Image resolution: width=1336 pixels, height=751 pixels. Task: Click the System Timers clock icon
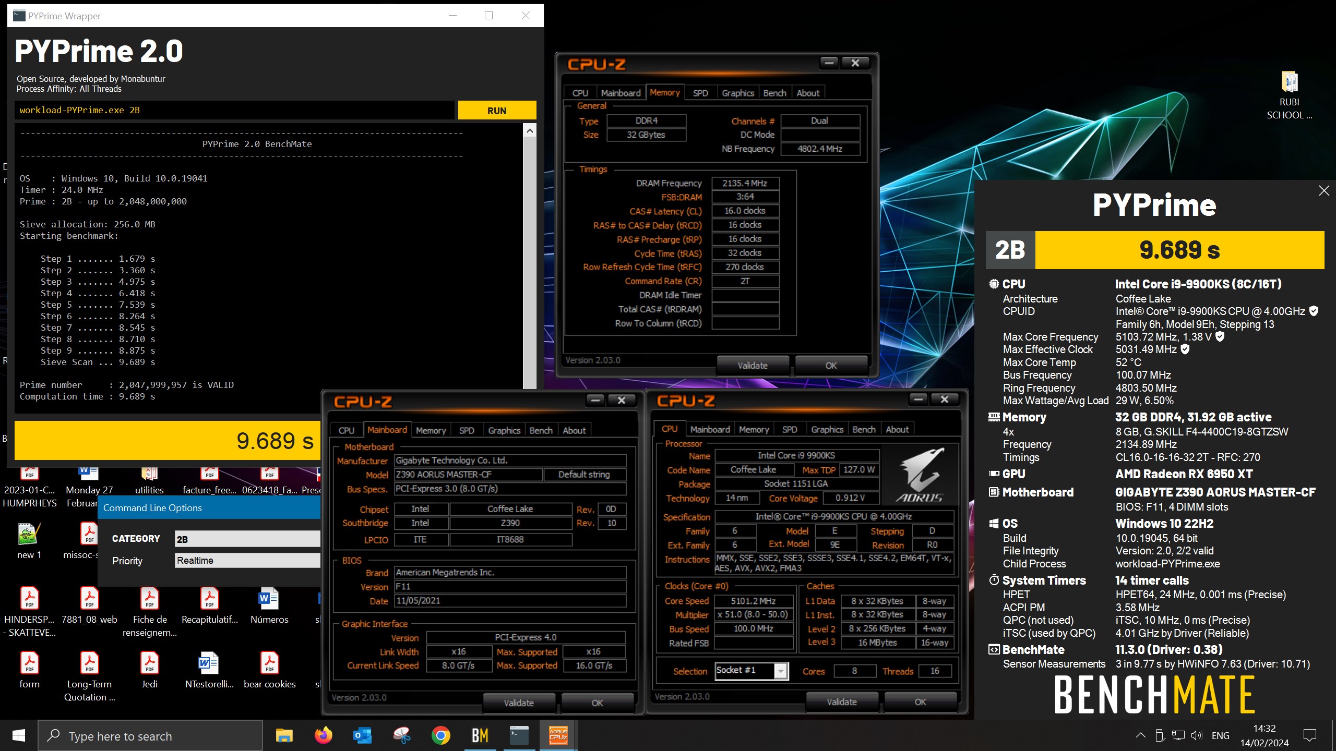tap(994, 580)
